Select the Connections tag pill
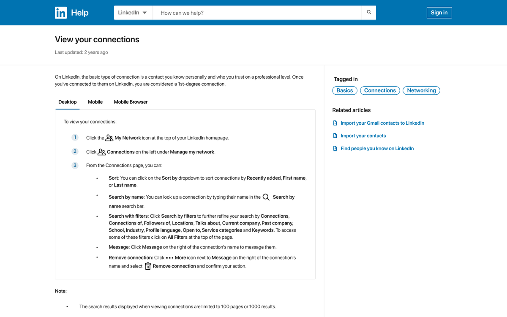The width and height of the screenshot is (507, 317). tap(379, 90)
